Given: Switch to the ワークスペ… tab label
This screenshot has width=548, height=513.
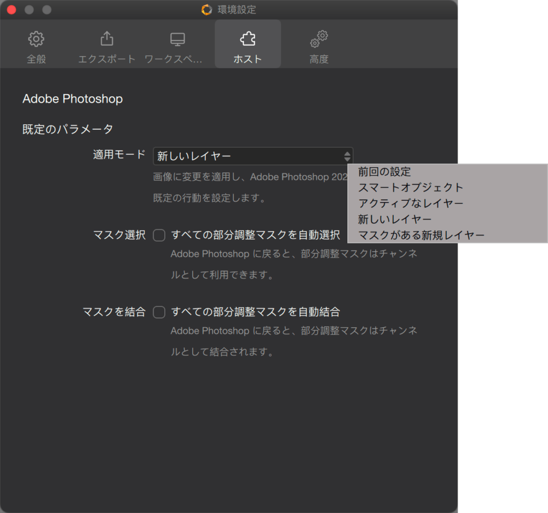Looking at the screenshot, I should click(x=173, y=59).
